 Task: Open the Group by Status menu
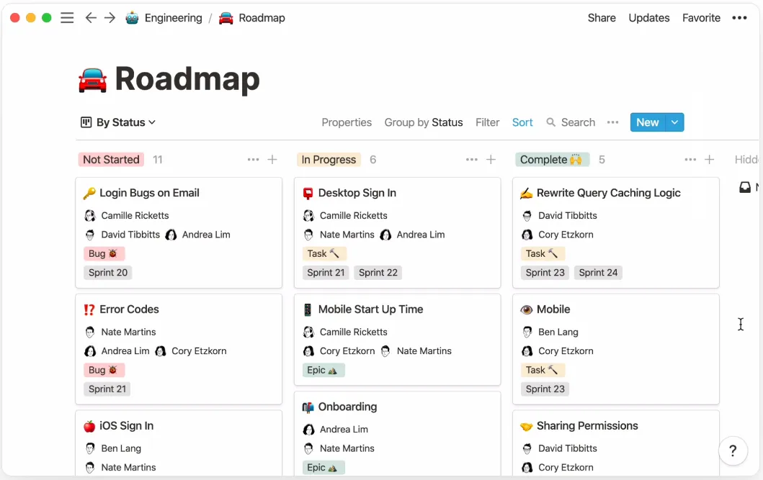tap(424, 122)
